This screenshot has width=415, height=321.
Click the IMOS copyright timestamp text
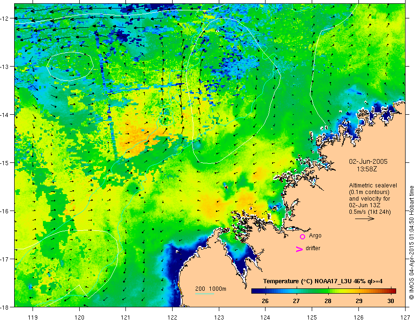(x=411, y=243)
